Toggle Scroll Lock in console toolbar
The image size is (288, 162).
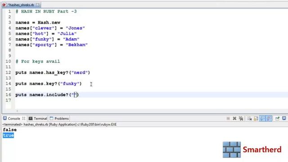(256, 118)
